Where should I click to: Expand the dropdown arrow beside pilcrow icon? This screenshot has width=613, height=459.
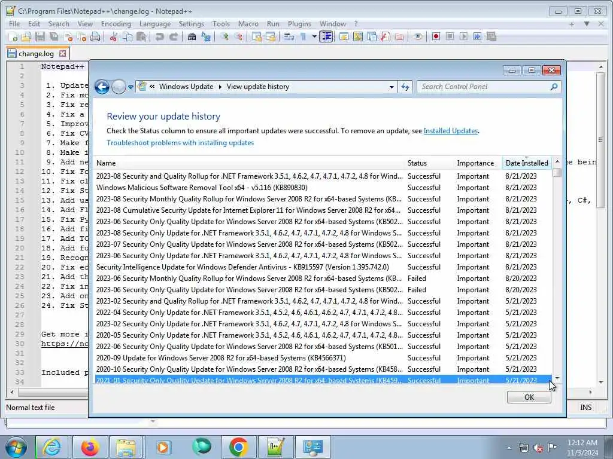314,36
